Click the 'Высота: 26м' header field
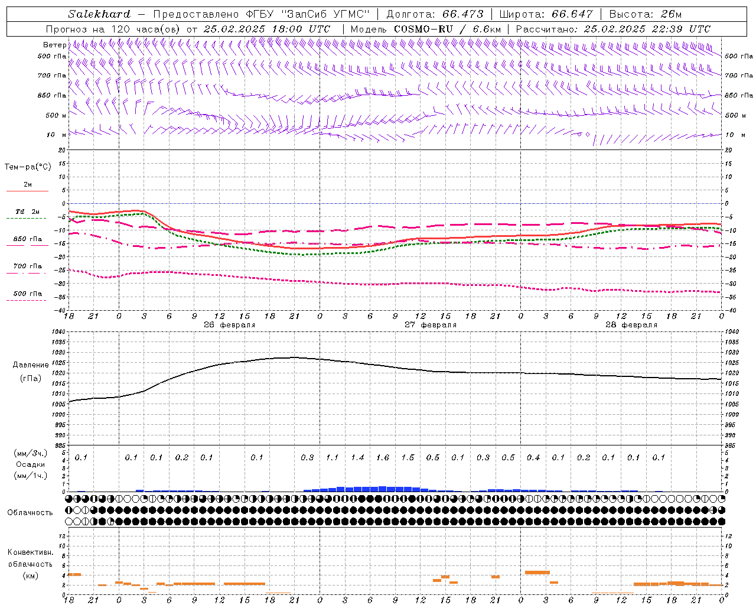This screenshot has width=756, height=605. pos(644,14)
